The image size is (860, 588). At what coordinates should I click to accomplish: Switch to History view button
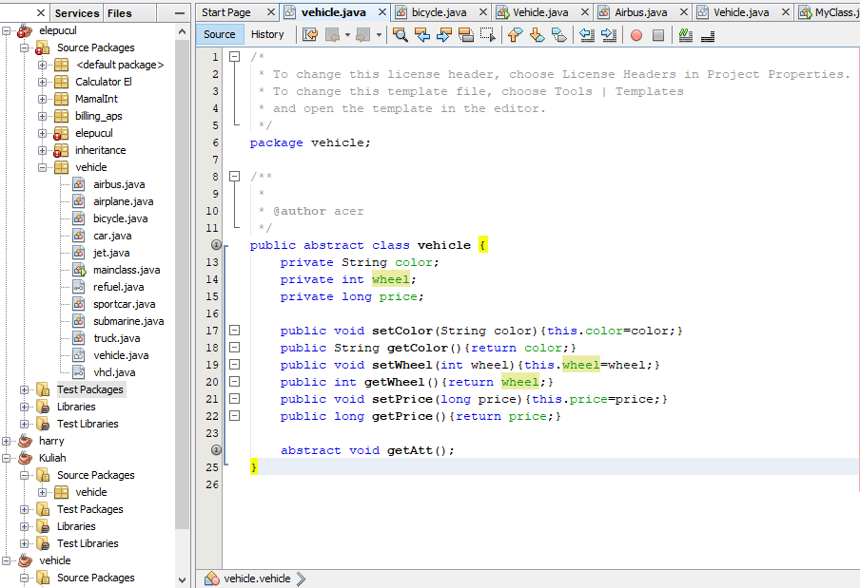pos(267,34)
